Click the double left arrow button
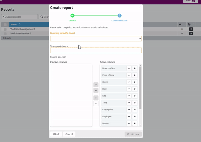The image size is (201, 142). pos(96,104)
